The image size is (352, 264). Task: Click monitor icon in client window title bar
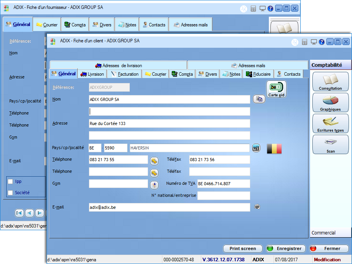[314, 42]
